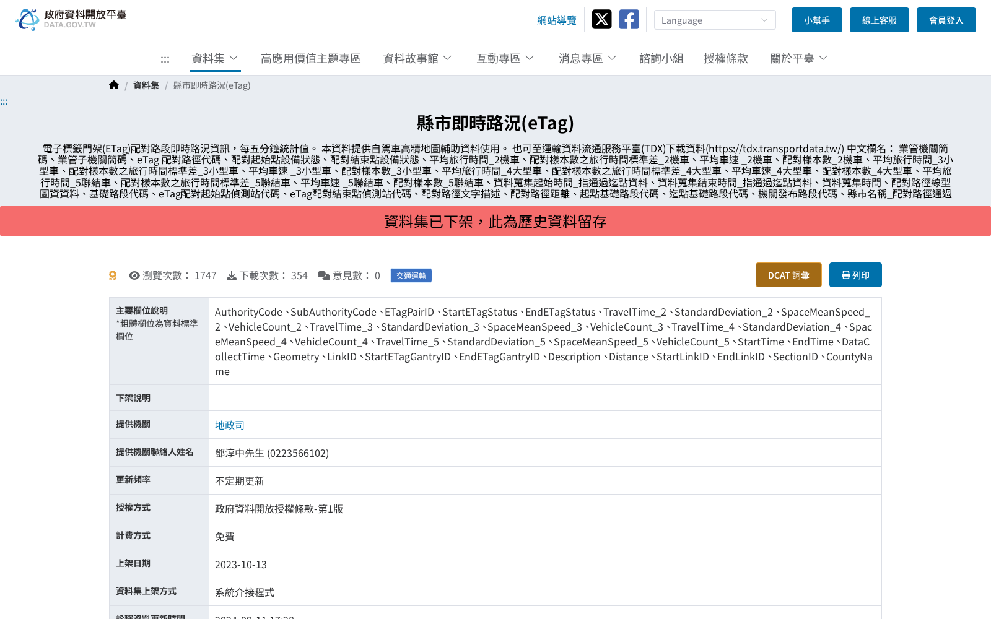Click the 小幫手 button

tap(817, 20)
